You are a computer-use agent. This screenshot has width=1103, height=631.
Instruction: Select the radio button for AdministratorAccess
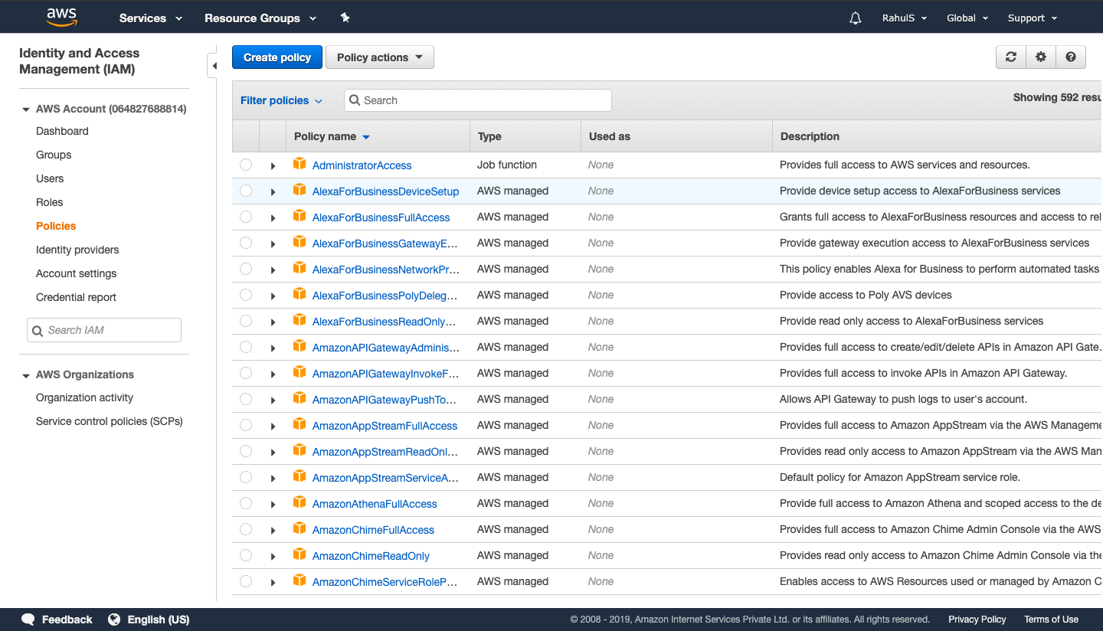pos(245,163)
